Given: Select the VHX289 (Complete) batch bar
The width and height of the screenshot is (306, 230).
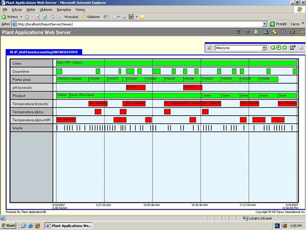Looking at the screenshot, I should point(73,79).
